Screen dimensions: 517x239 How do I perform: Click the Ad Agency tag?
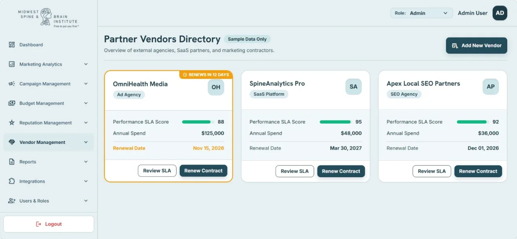(x=129, y=95)
